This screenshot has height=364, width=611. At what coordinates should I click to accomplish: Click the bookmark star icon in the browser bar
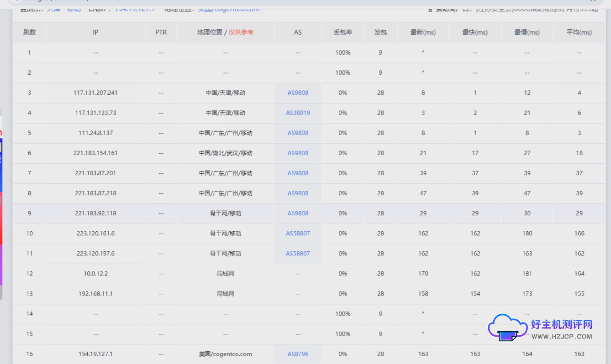593,2
